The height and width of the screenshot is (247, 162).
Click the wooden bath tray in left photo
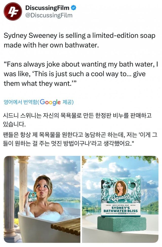pyautogui.click(x=66, y=226)
